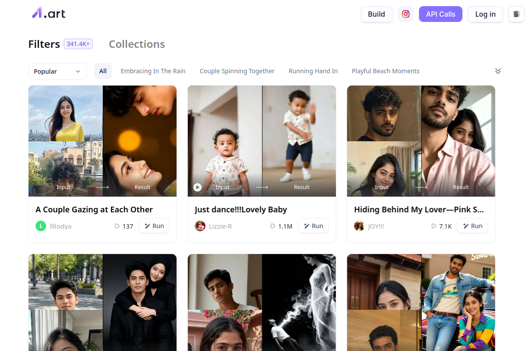Open JOY!!! author name
The height and width of the screenshot is (351, 527).
pos(376,226)
